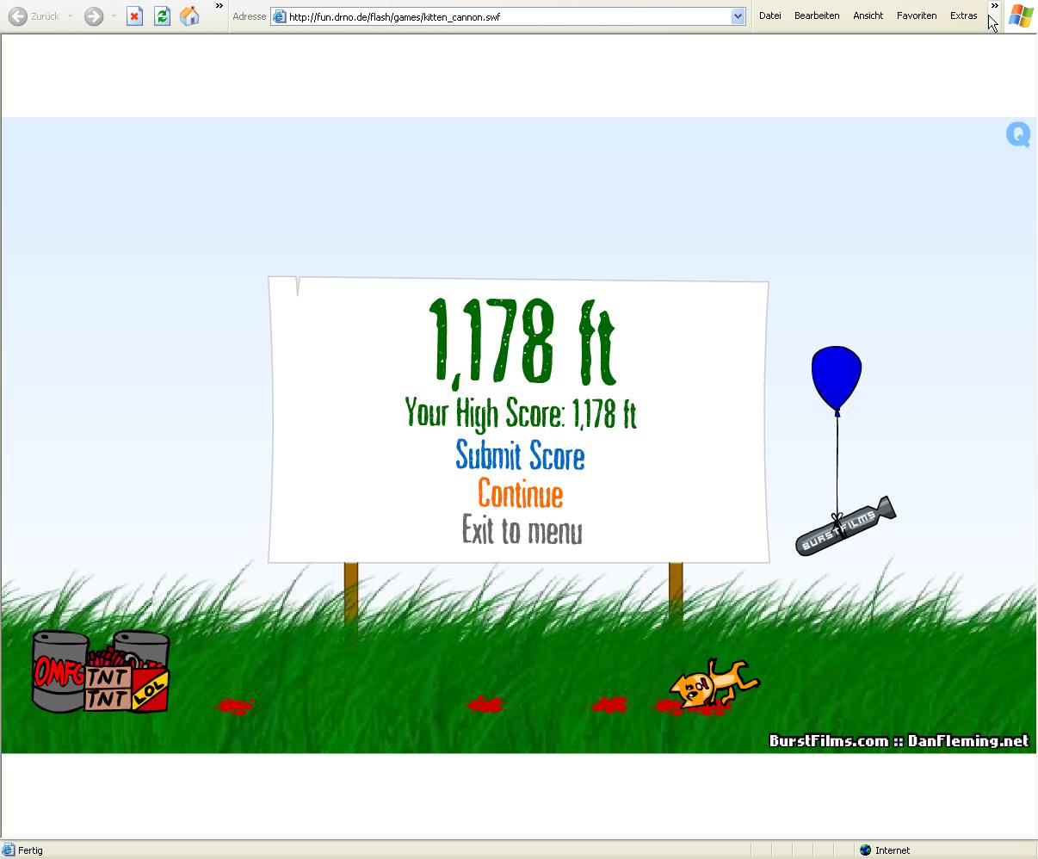Click Exit to menu
Screen dimensions: 1038x859
522,530
